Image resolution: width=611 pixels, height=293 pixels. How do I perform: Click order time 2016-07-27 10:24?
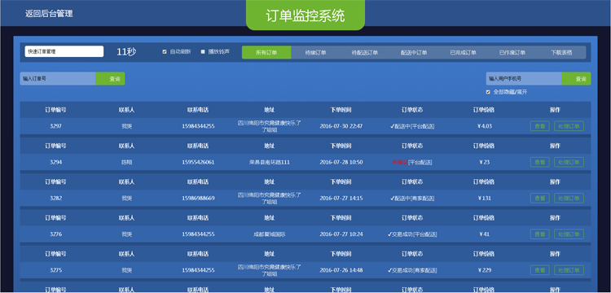point(341,234)
